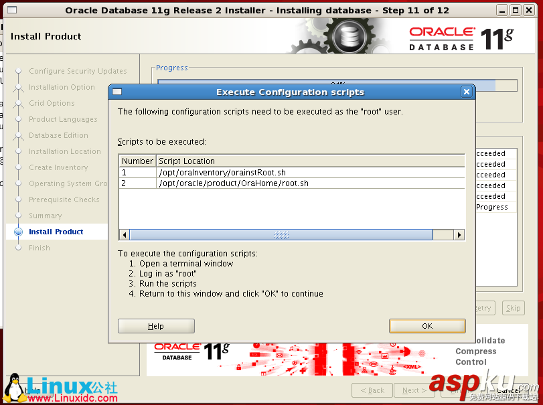
Task: Open the installer window menu icon
Action: click(x=12, y=10)
